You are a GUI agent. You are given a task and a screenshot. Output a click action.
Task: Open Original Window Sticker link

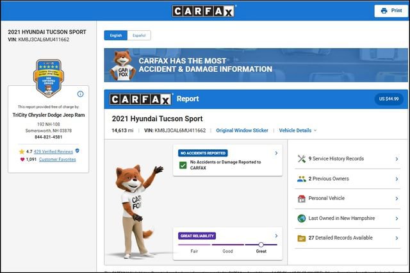click(242, 130)
